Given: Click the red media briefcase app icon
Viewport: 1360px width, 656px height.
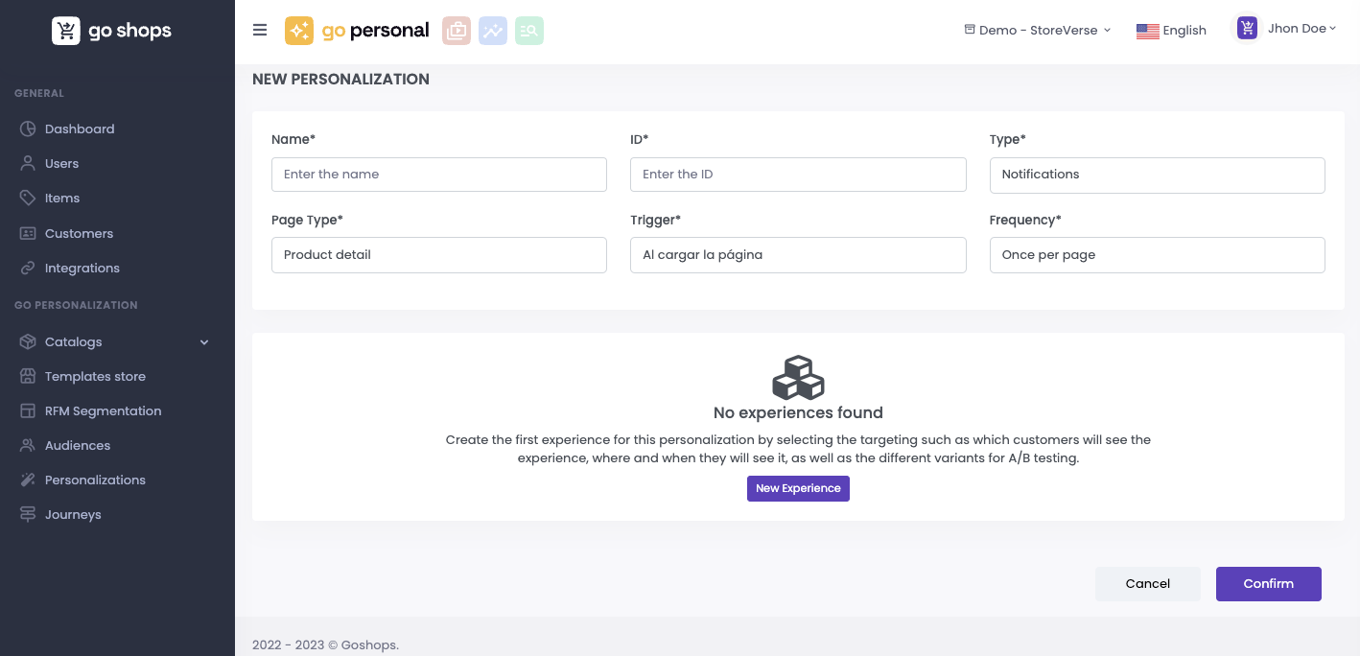Looking at the screenshot, I should 457,31.
